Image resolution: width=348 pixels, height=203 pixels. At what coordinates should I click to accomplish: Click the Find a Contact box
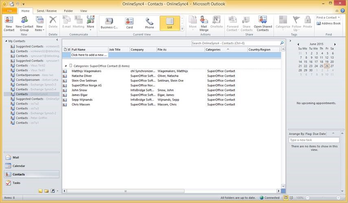pos(328,17)
